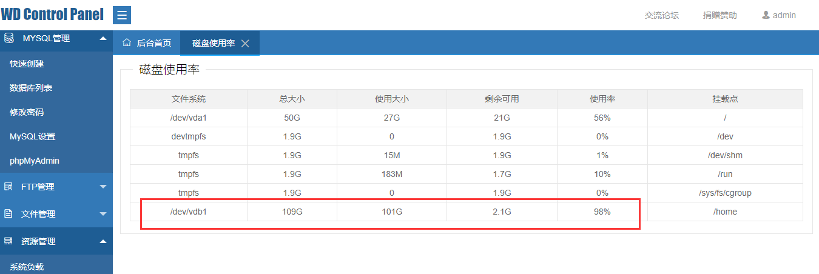
Task: Open phpMyAdmin in the sidebar
Action: (56, 161)
